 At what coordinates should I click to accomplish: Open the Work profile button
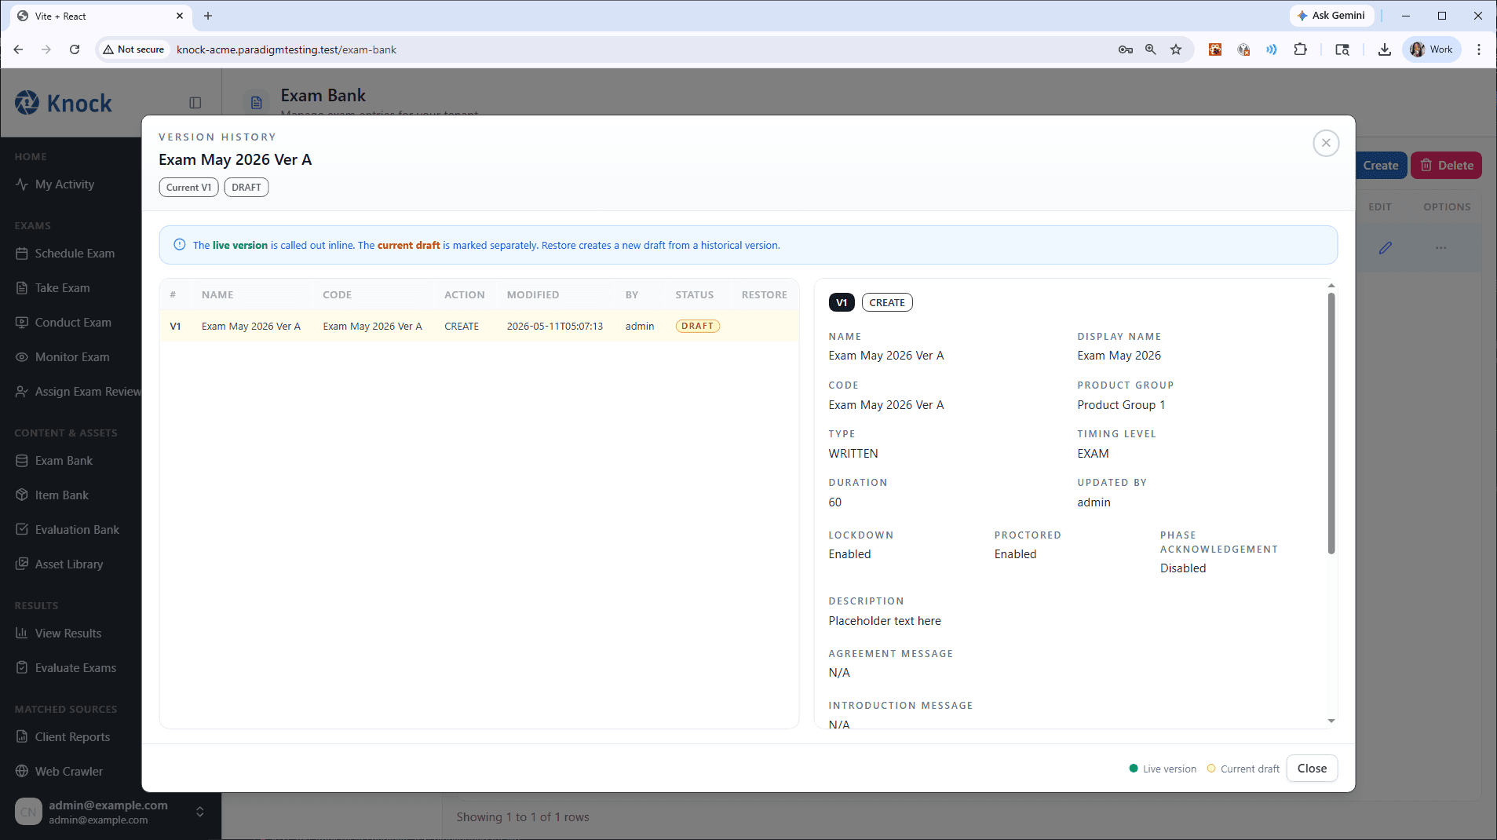(1432, 49)
